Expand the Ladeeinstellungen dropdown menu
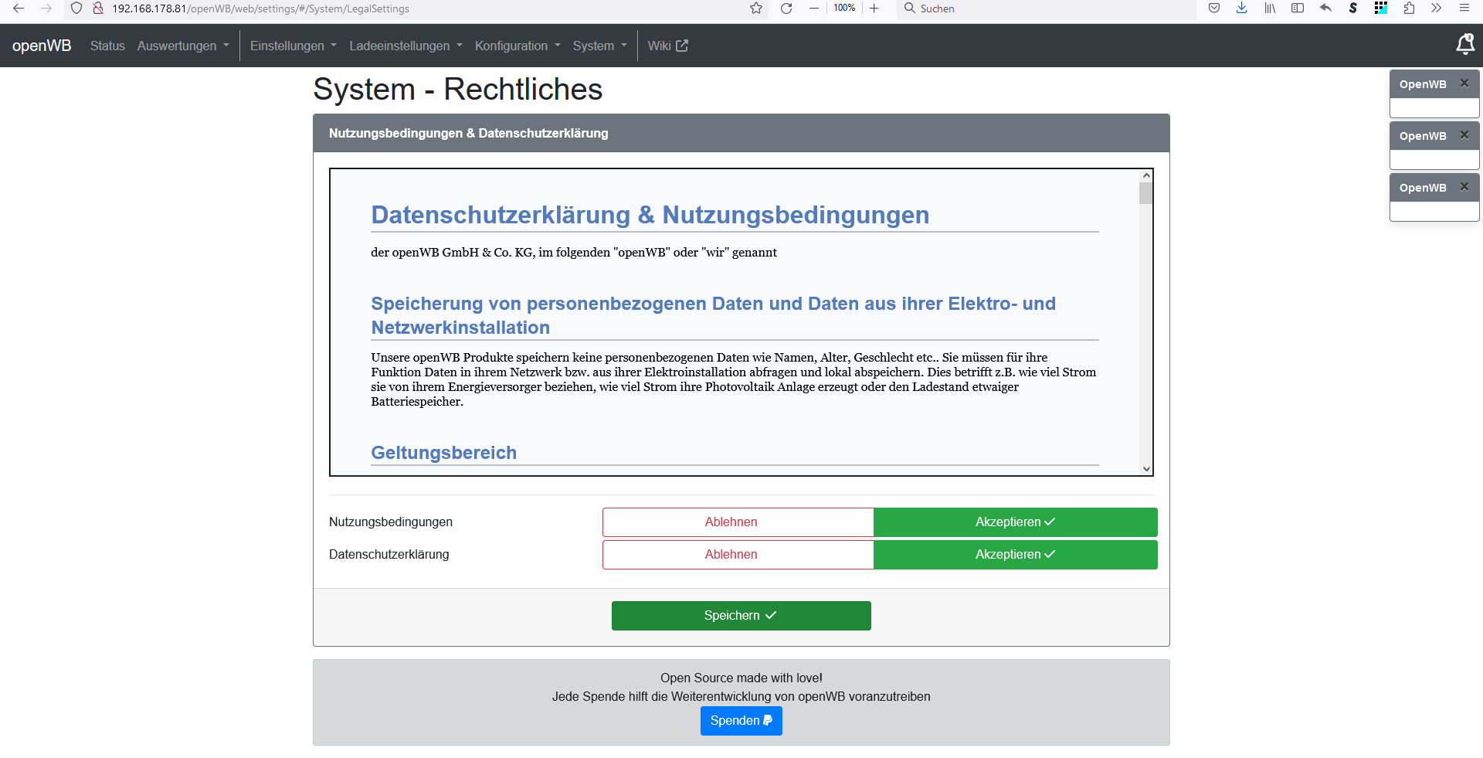The image size is (1483, 758). point(406,46)
